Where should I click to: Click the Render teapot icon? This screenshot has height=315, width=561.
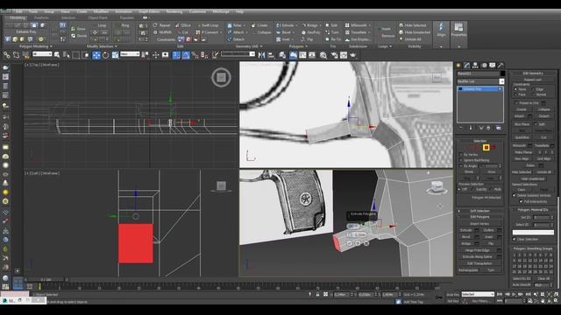pyautogui.click(x=353, y=55)
